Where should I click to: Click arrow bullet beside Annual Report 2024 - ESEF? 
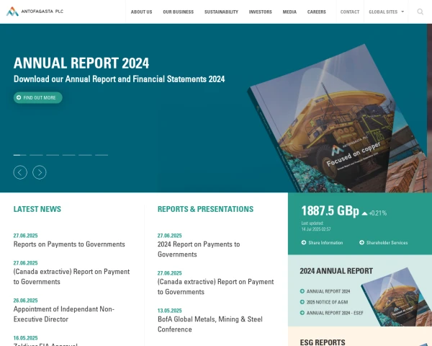(302, 313)
